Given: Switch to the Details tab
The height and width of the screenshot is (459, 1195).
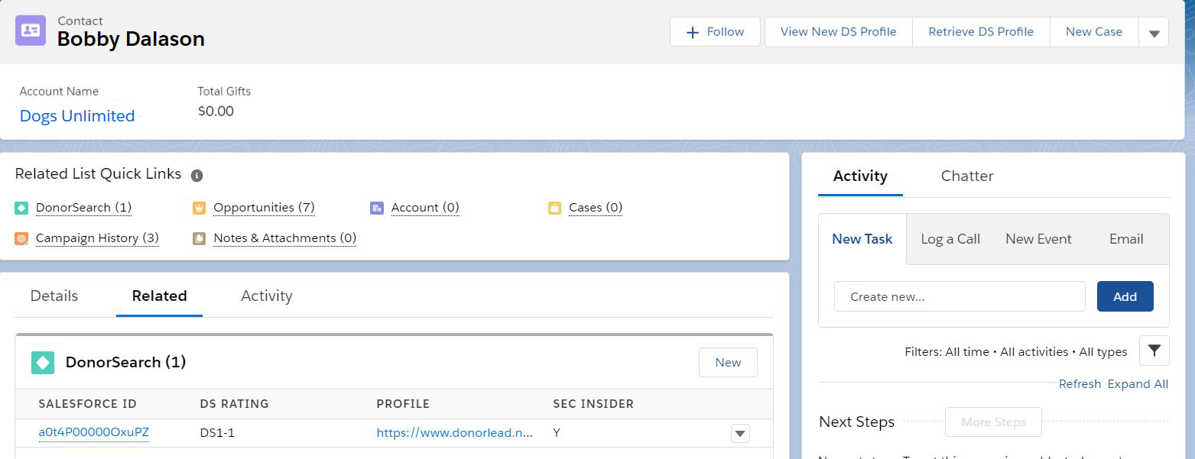Looking at the screenshot, I should click(54, 296).
